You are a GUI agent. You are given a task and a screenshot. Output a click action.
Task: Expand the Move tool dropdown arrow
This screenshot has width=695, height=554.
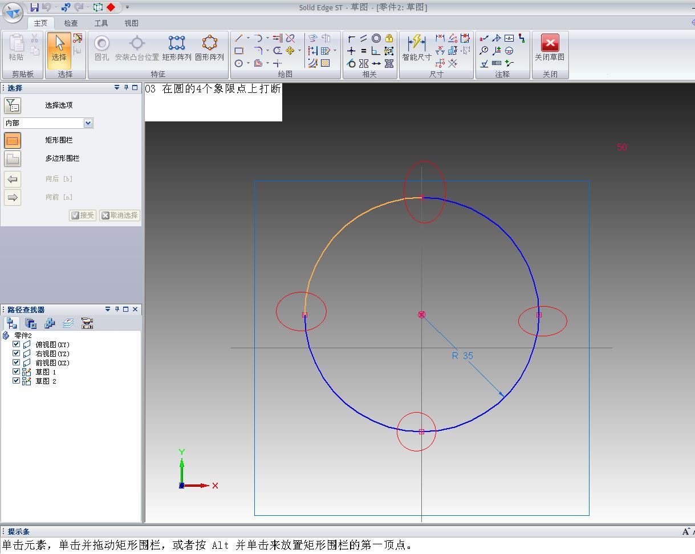(x=299, y=51)
